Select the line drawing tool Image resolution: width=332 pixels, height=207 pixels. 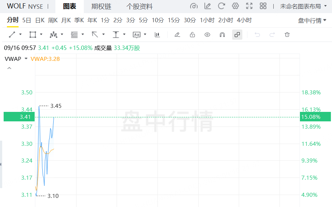click(12, 35)
